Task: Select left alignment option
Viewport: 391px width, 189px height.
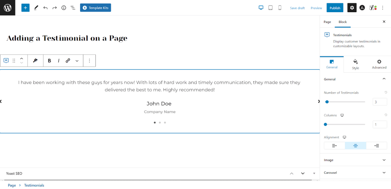Action: [x=334, y=146]
